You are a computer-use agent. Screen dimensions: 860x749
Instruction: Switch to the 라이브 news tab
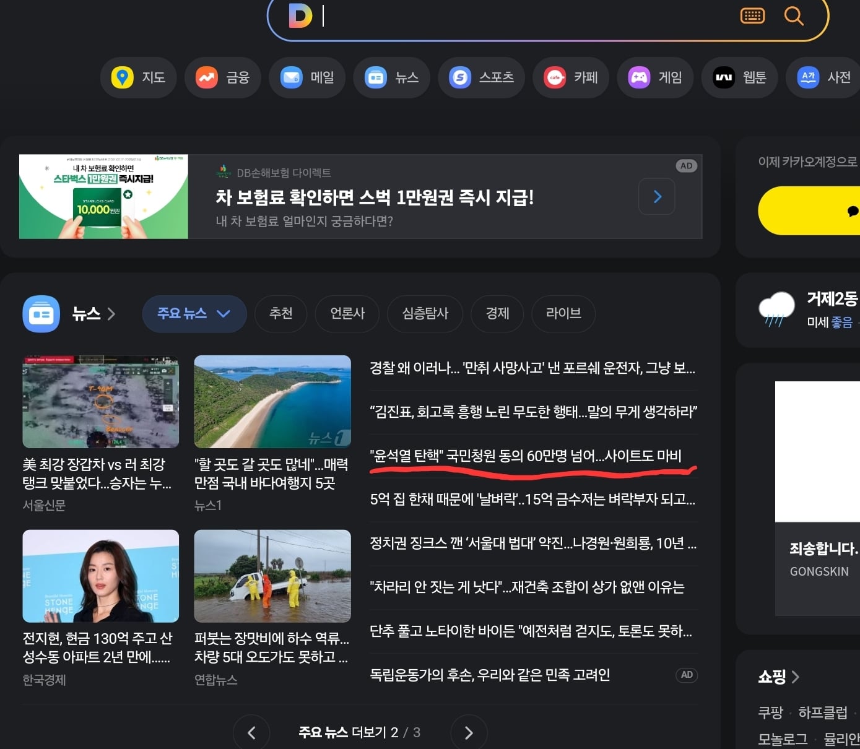563,314
